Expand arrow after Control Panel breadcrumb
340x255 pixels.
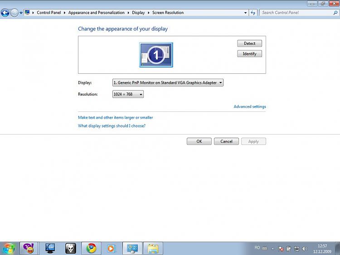[65, 13]
